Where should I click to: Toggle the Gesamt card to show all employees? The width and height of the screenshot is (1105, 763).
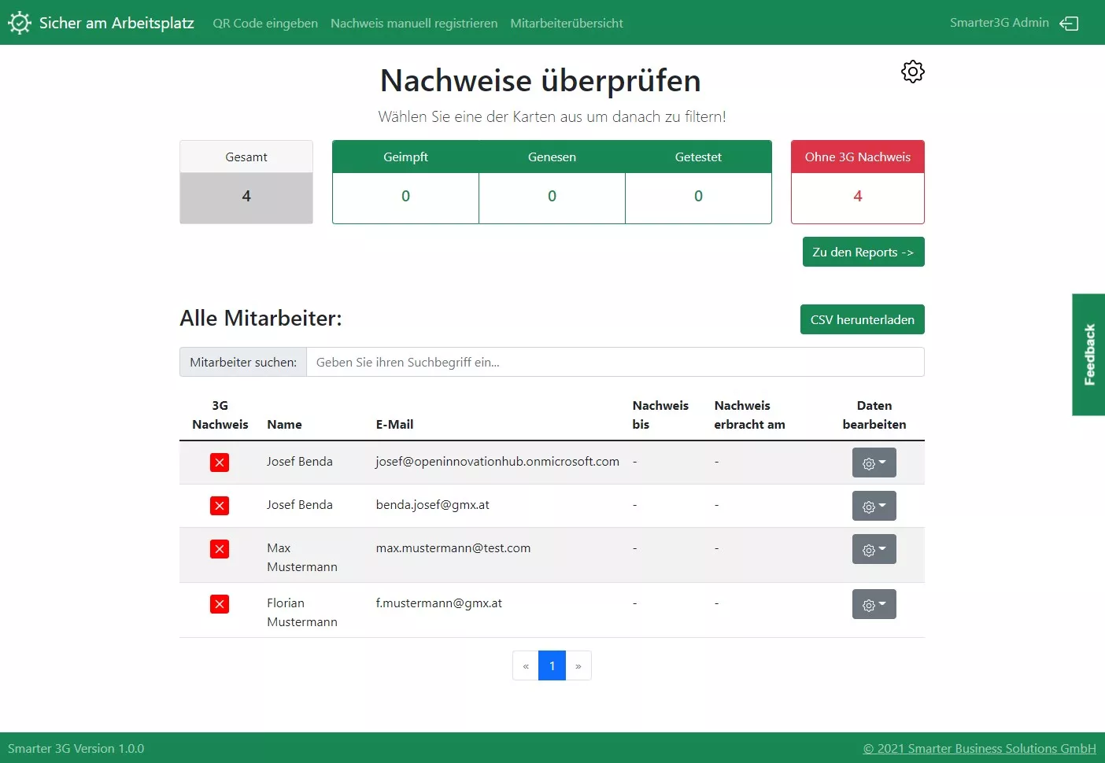click(x=246, y=182)
